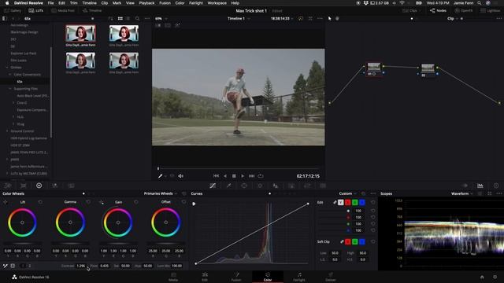Toggle the Nodes panel button
504x283 pixels.
coord(438,10)
